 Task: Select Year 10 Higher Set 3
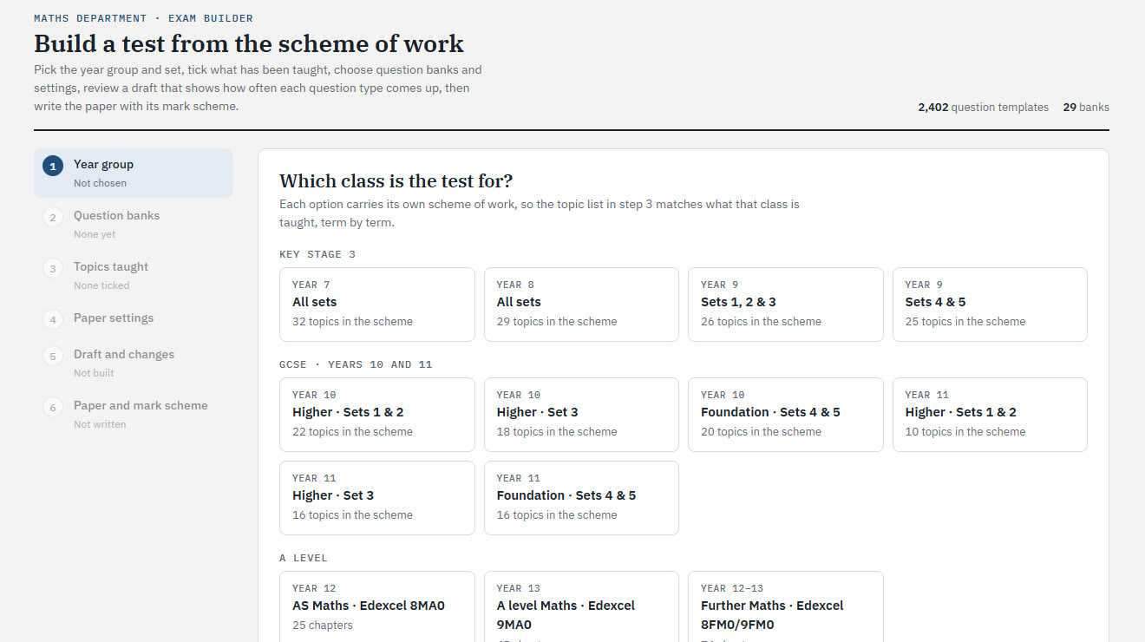tap(581, 415)
